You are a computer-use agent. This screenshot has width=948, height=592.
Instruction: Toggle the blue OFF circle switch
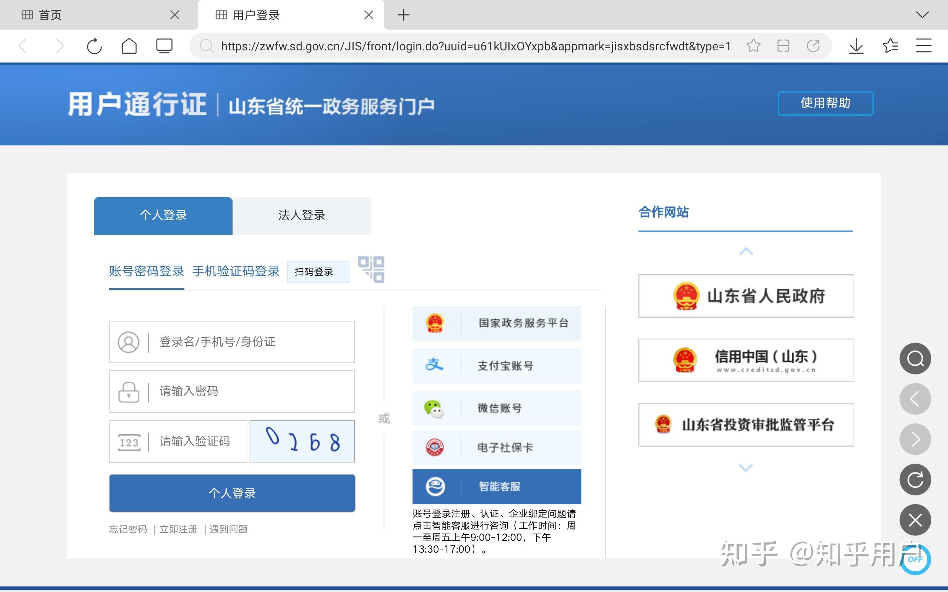(915, 559)
